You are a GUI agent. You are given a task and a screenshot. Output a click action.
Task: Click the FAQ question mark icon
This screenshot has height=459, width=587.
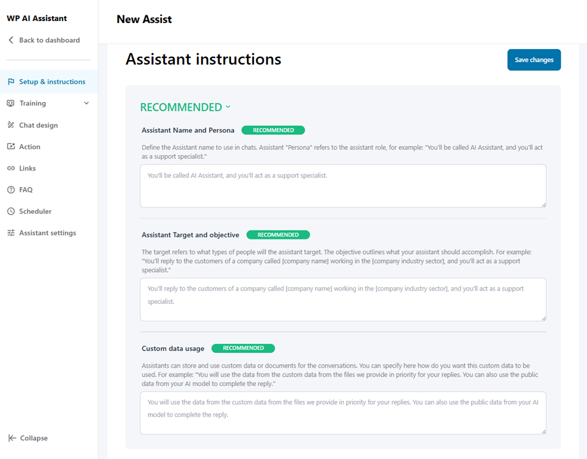(x=11, y=190)
